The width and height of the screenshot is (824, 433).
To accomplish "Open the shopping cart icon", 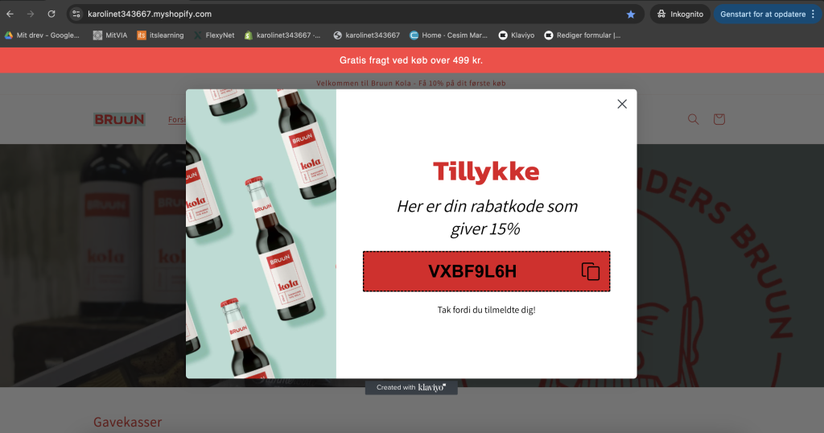I will pyautogui.click(x=719, y=119).
